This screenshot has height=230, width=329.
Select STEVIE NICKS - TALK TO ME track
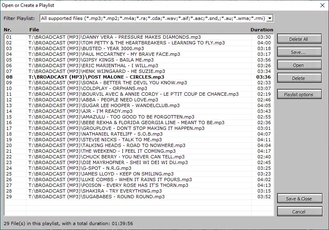139,140
